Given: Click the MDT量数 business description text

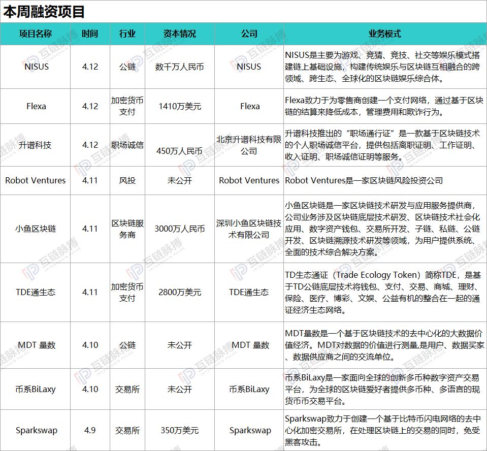Looking at the screenshot, I should [384, 345].
